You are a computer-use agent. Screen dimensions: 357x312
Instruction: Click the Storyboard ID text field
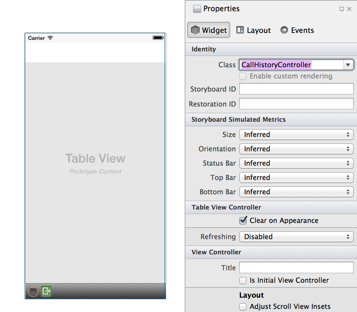click(x=296, y=89)
